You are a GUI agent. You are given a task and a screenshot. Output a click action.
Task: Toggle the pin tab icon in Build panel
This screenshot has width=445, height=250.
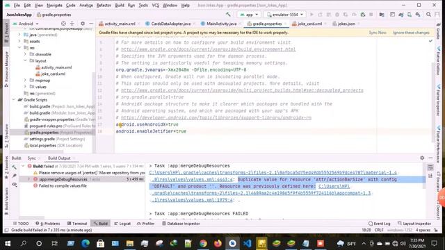coord(14,176)
